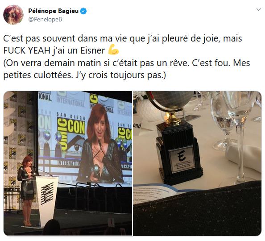This screenshot has width=265, height=241.
Task: Click the profile avatar photo
Action: (x=13, y=15)
